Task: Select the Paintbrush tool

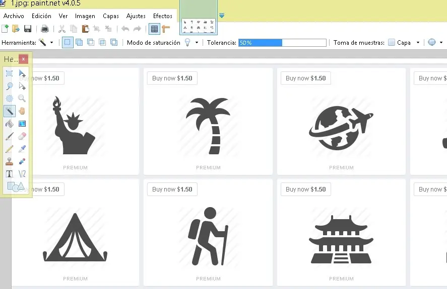Action: [x=10, y=136]
